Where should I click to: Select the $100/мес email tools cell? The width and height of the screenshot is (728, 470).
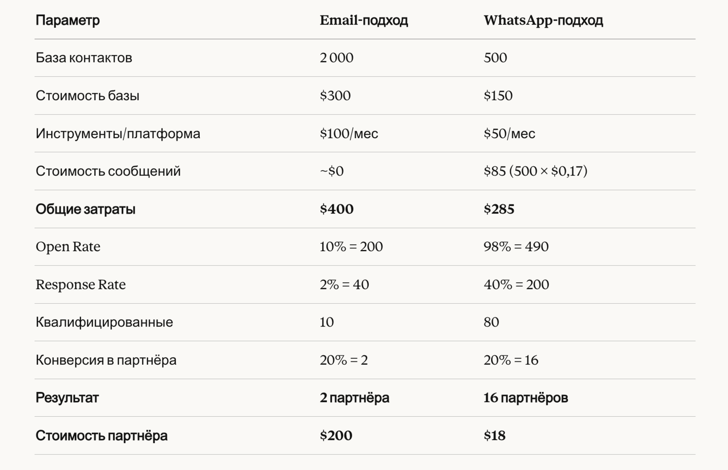(x=349, y=133)
